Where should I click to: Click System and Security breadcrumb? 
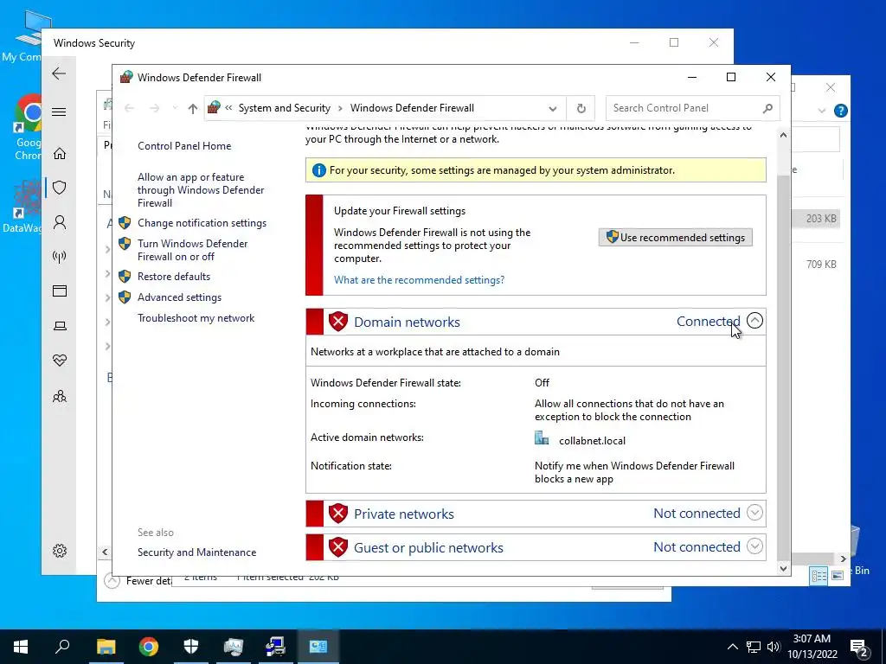[x=284, y=108]
